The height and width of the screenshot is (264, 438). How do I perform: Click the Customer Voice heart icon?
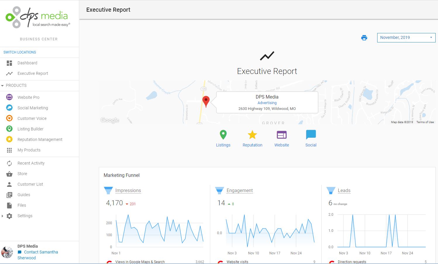click(9, 118)
